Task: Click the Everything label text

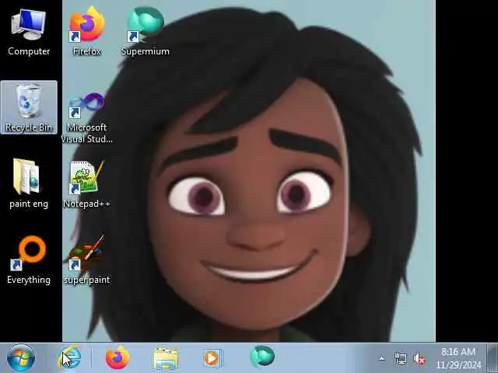Action: (x=29, y=280)
